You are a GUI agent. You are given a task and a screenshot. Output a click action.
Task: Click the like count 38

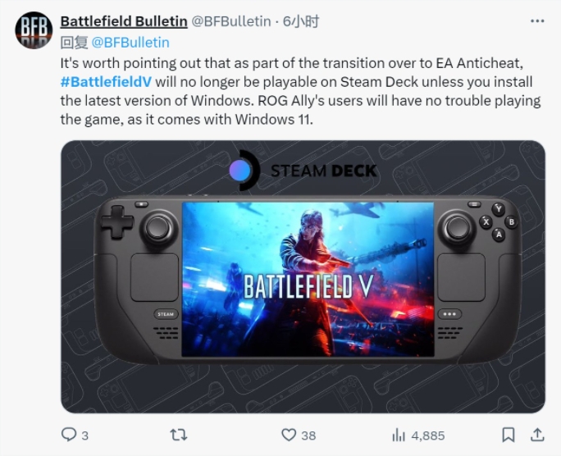[x=308, y=435]
